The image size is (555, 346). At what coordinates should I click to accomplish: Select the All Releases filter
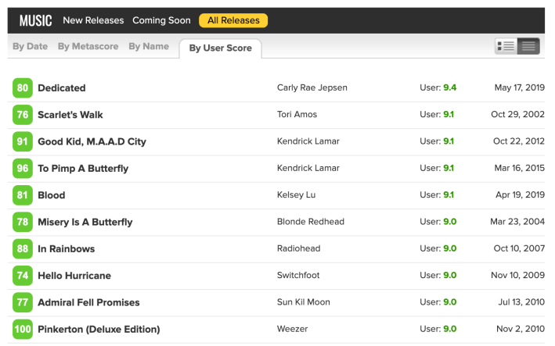point(233,20)
